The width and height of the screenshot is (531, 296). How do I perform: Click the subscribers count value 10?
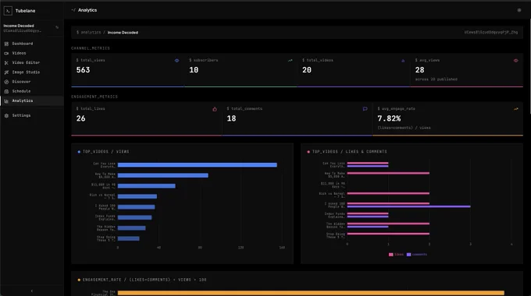(x=194, y=70)
